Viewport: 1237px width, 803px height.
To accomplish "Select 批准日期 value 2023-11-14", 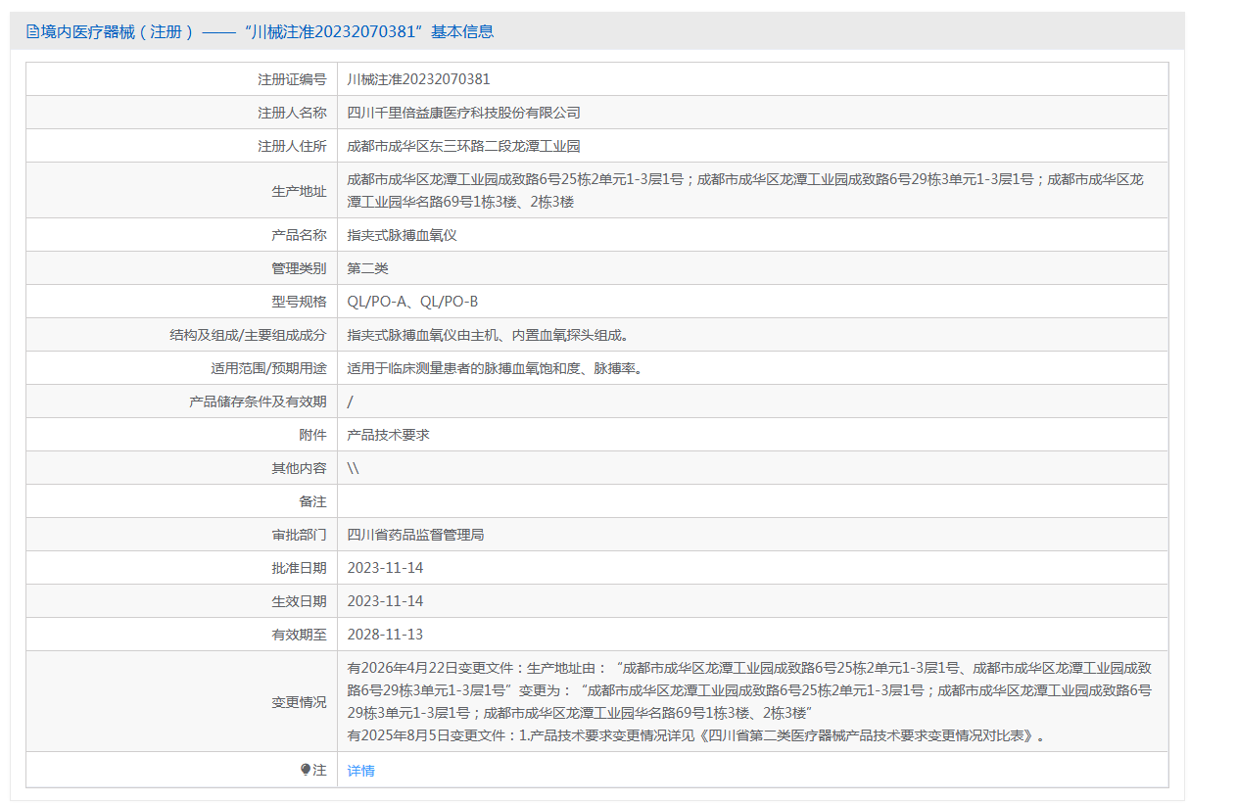I will pos(386,568).
